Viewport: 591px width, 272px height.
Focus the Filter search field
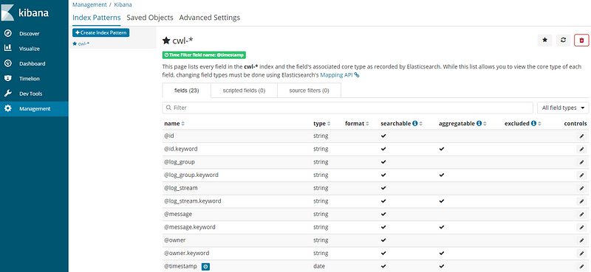(x=347, y=108)
